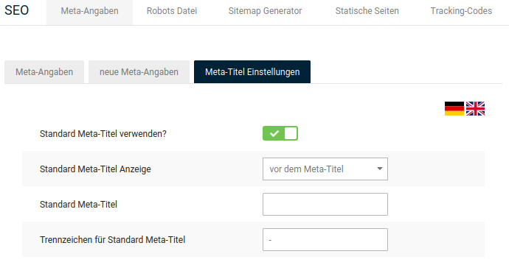Open the Statische Seiten tab

(367, 11)
